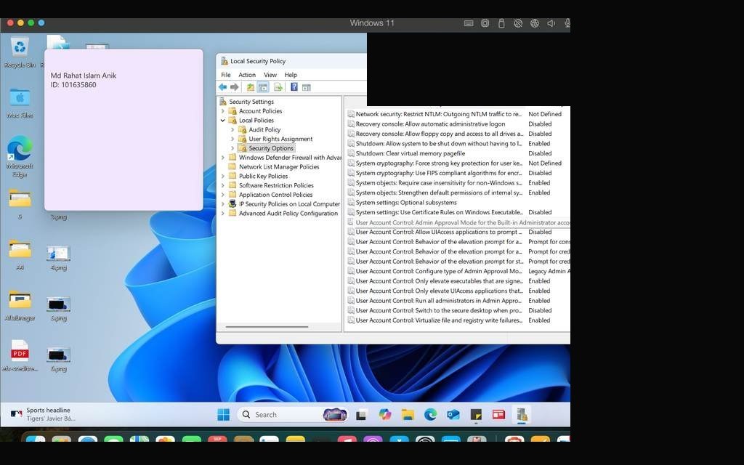Toggle the Show/Hide Console Tree toolbar icon

pyautogui.click(x=263, y=87)
